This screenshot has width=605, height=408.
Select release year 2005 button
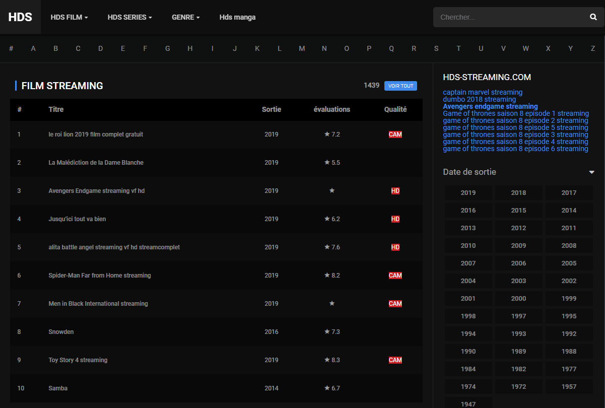569,263
